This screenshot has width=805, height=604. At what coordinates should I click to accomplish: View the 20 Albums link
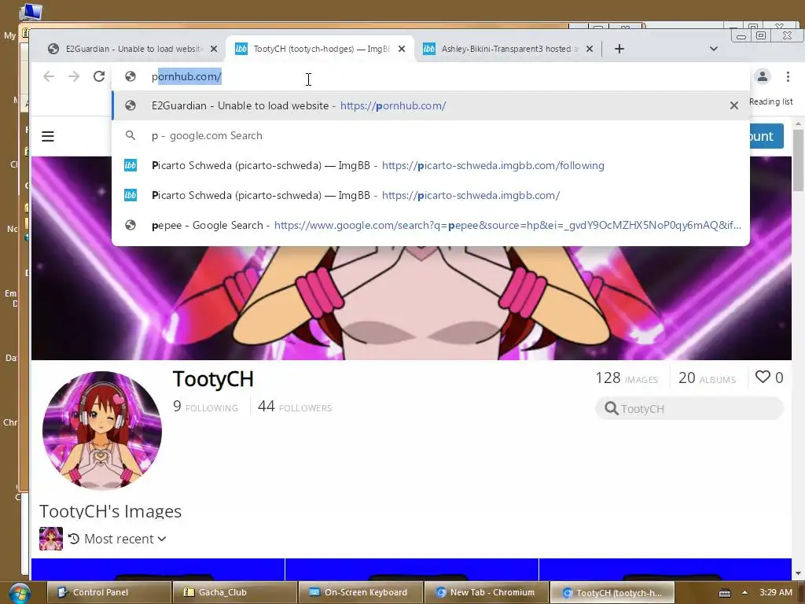708,378
